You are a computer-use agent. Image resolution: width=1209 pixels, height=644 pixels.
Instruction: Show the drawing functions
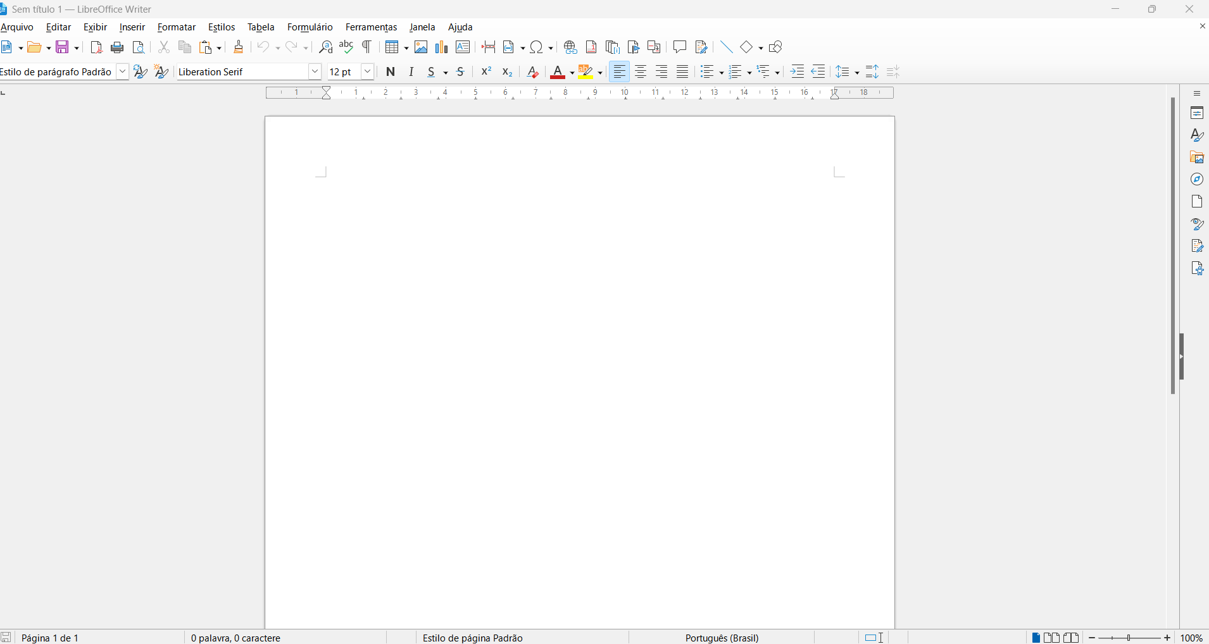776,47
